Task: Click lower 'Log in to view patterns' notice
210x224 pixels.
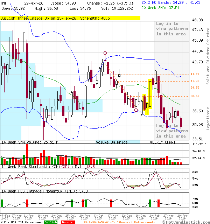Action: [171, 131]
